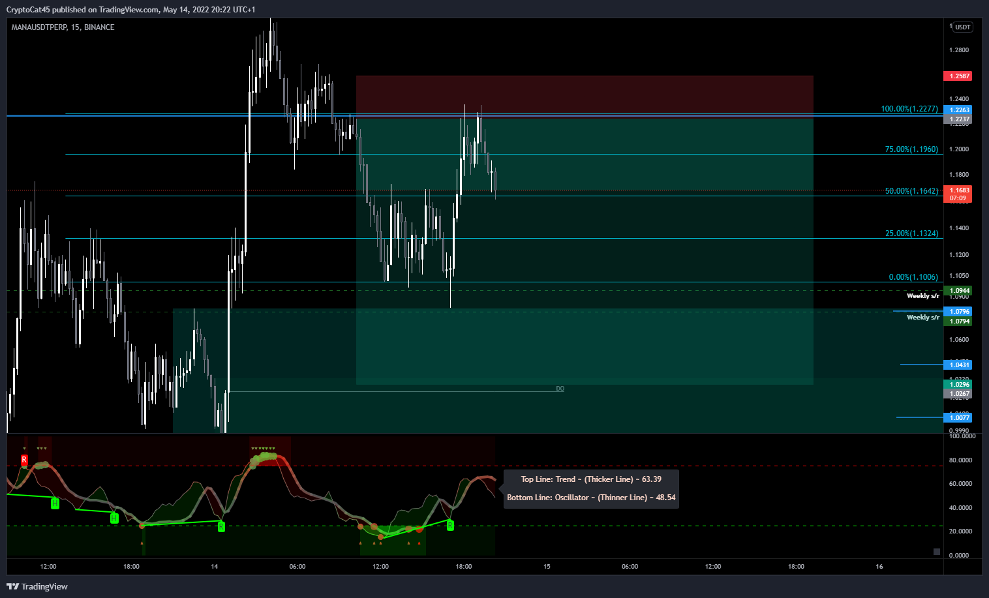Image resolution: width=989 pixels, height=598 pixels.
Task: Click the 40.0000 tick on oscillator scale
Action: point(960,508)
